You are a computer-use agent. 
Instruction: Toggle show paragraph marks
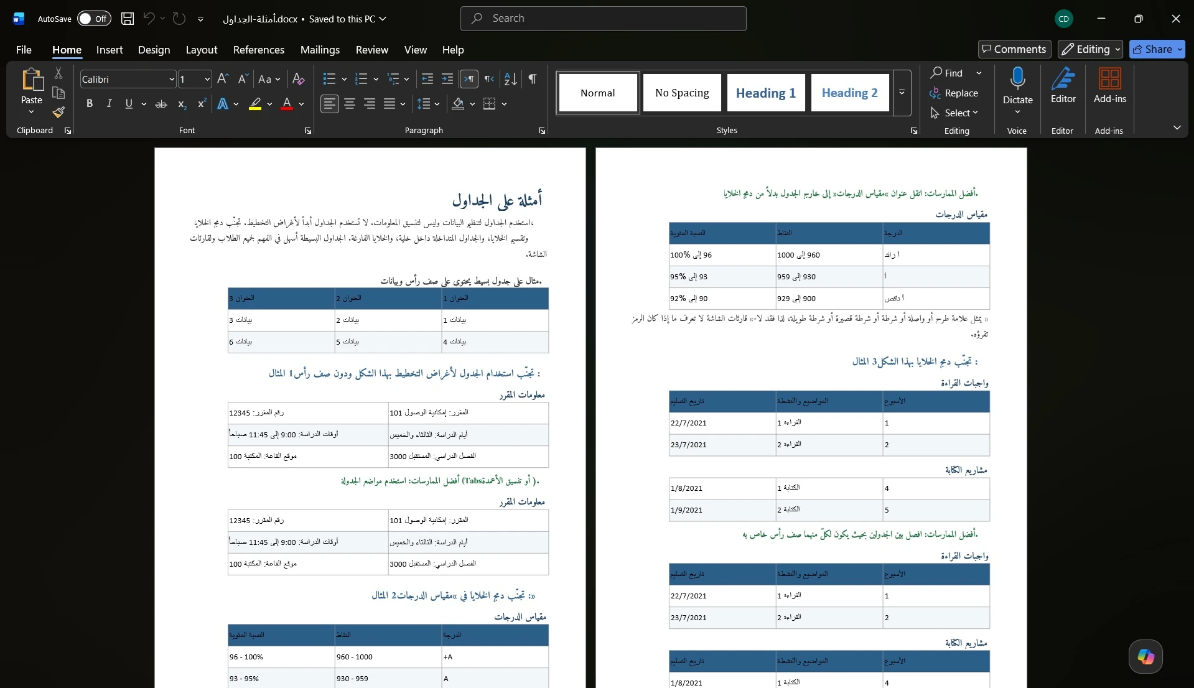click(533, 79)
